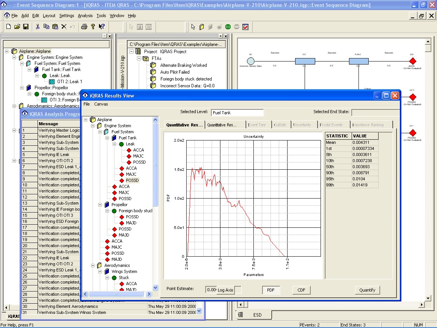
Task: Select the highlighted POSSD under Fuel Tank
Action: (x=132, y=180)
